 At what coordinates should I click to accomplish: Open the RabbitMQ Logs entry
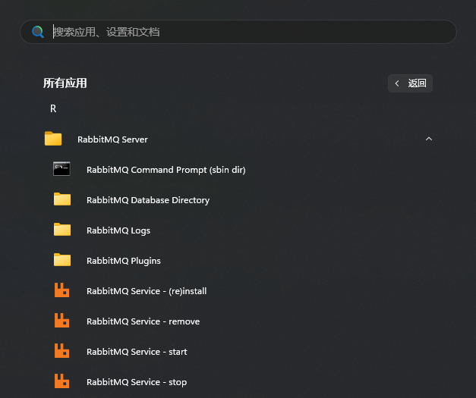coord(118,230)
